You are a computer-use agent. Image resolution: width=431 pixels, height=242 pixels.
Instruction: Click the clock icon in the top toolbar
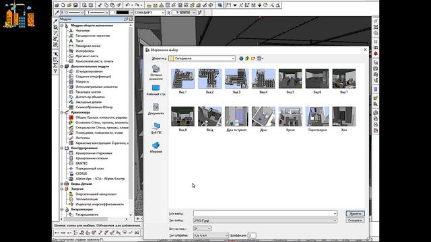(265, 5)
